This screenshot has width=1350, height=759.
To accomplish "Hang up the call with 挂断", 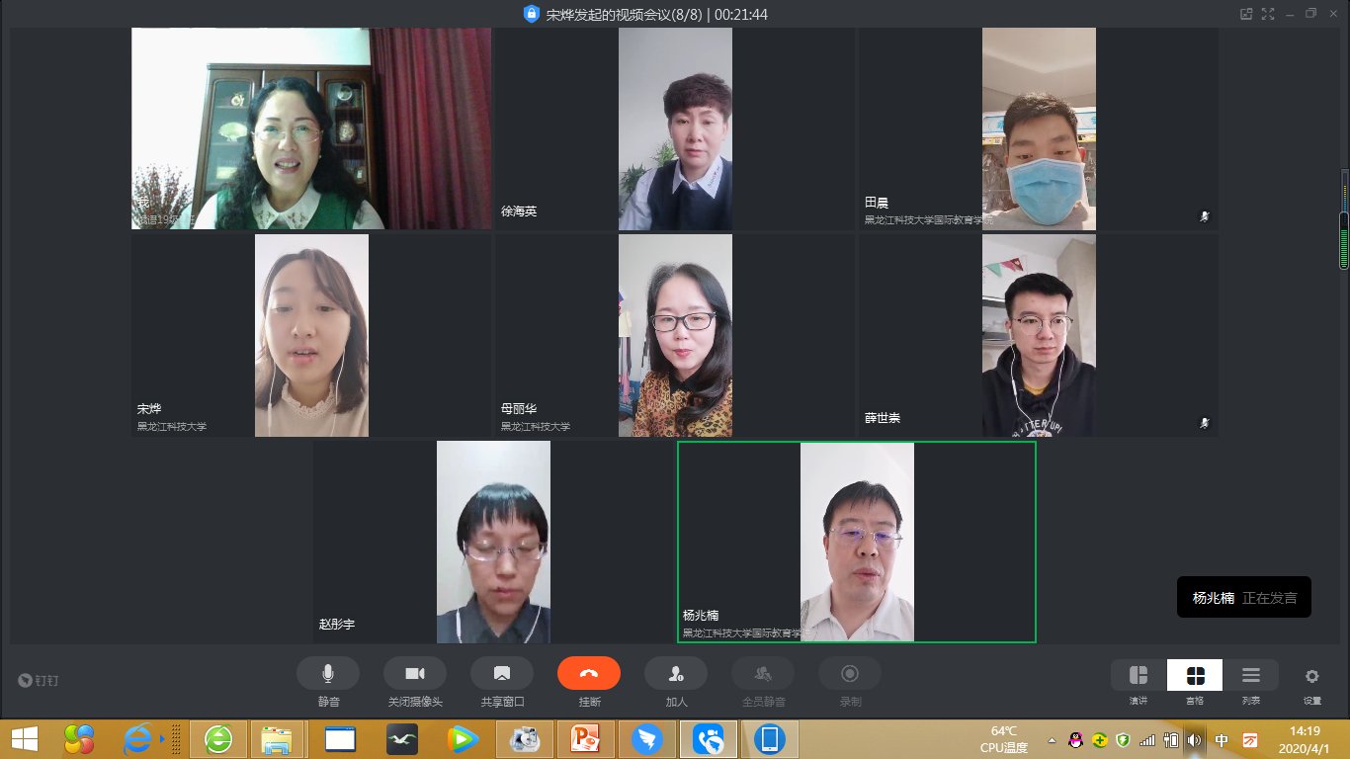I will pyautogui.click(x=588, y=673).
